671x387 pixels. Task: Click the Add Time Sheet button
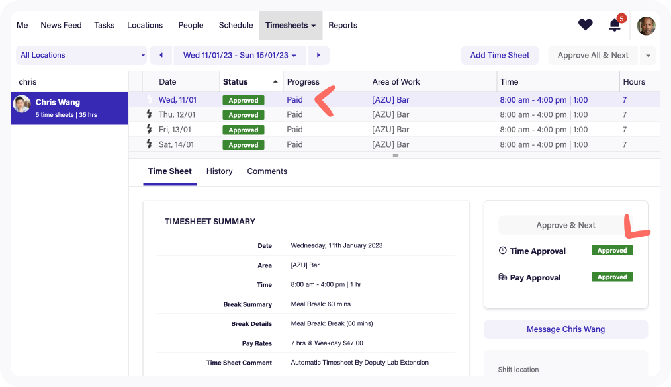point(500,55)
